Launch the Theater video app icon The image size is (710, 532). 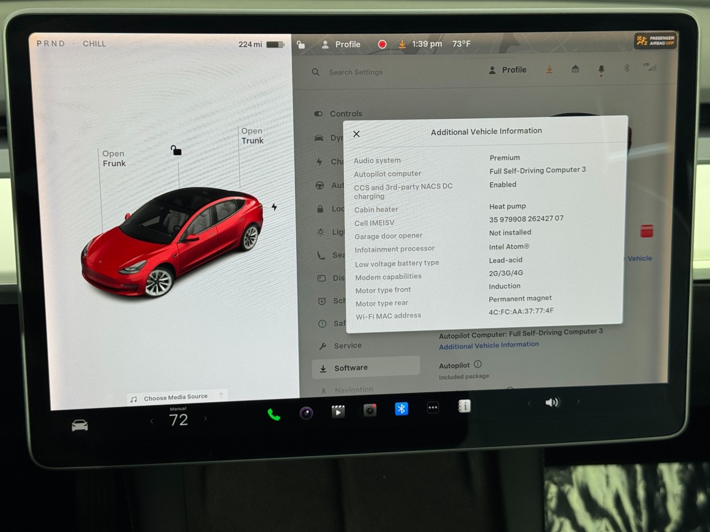(338, 412)
